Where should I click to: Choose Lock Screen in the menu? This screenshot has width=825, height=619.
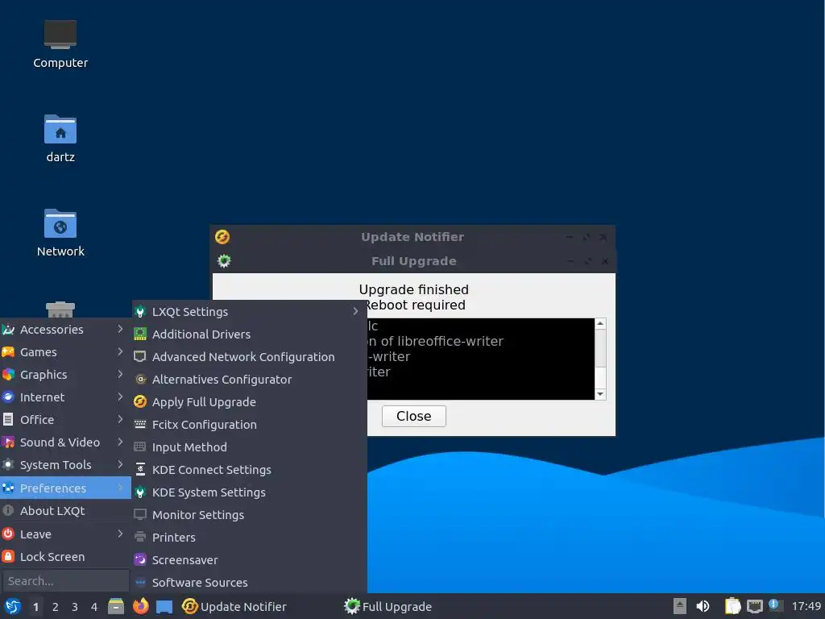click(x=65, y=557)
